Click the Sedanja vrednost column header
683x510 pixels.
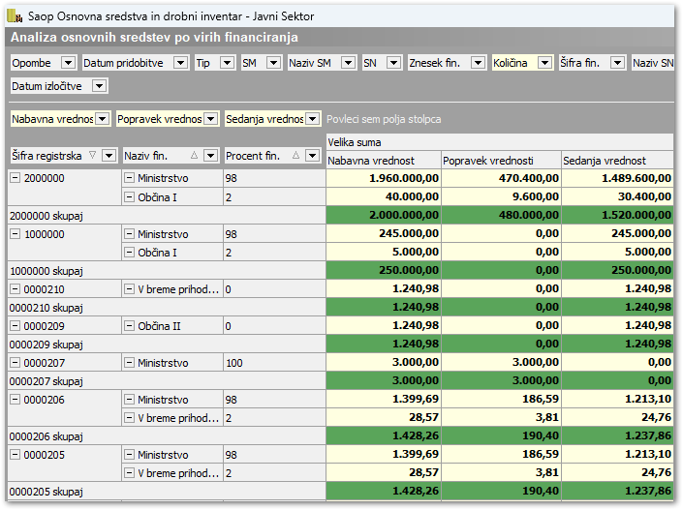[x=616, y=161]
